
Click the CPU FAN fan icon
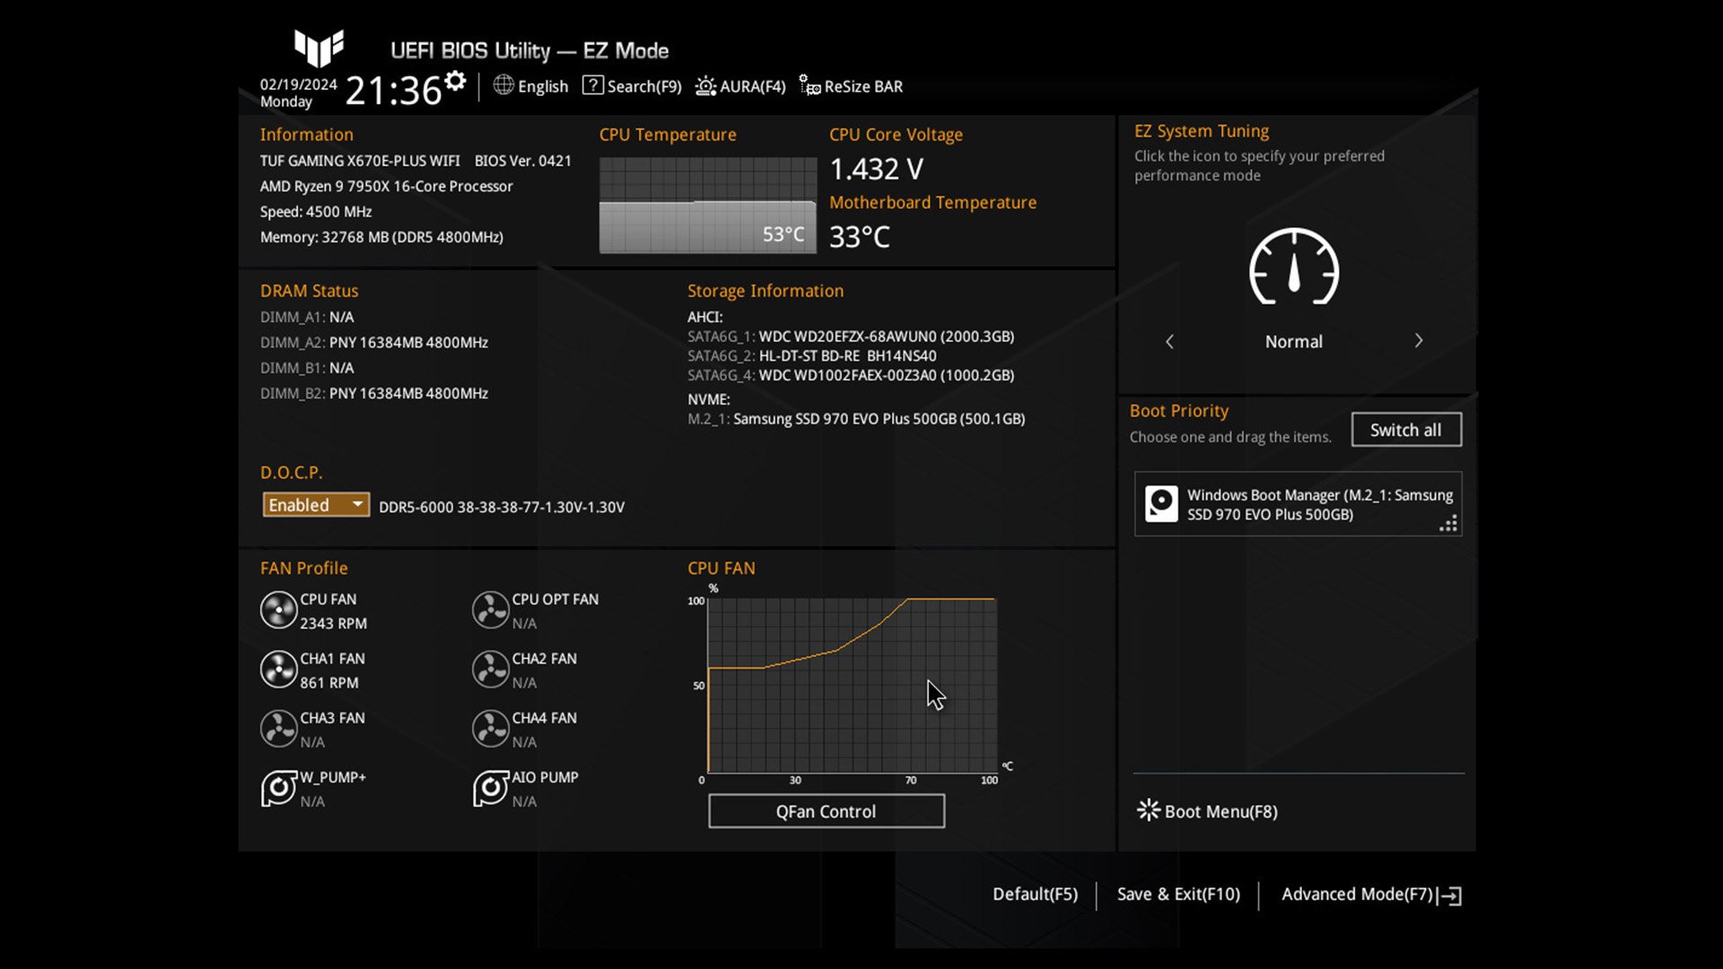278,610
